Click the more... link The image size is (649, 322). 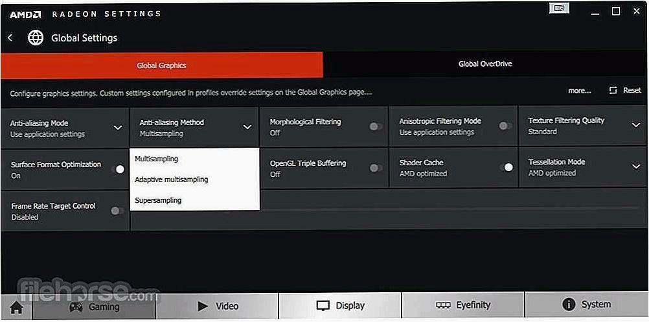[580, 91]
